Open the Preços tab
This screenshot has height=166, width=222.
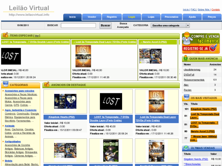pyautogui.click(x=212, y=17)
